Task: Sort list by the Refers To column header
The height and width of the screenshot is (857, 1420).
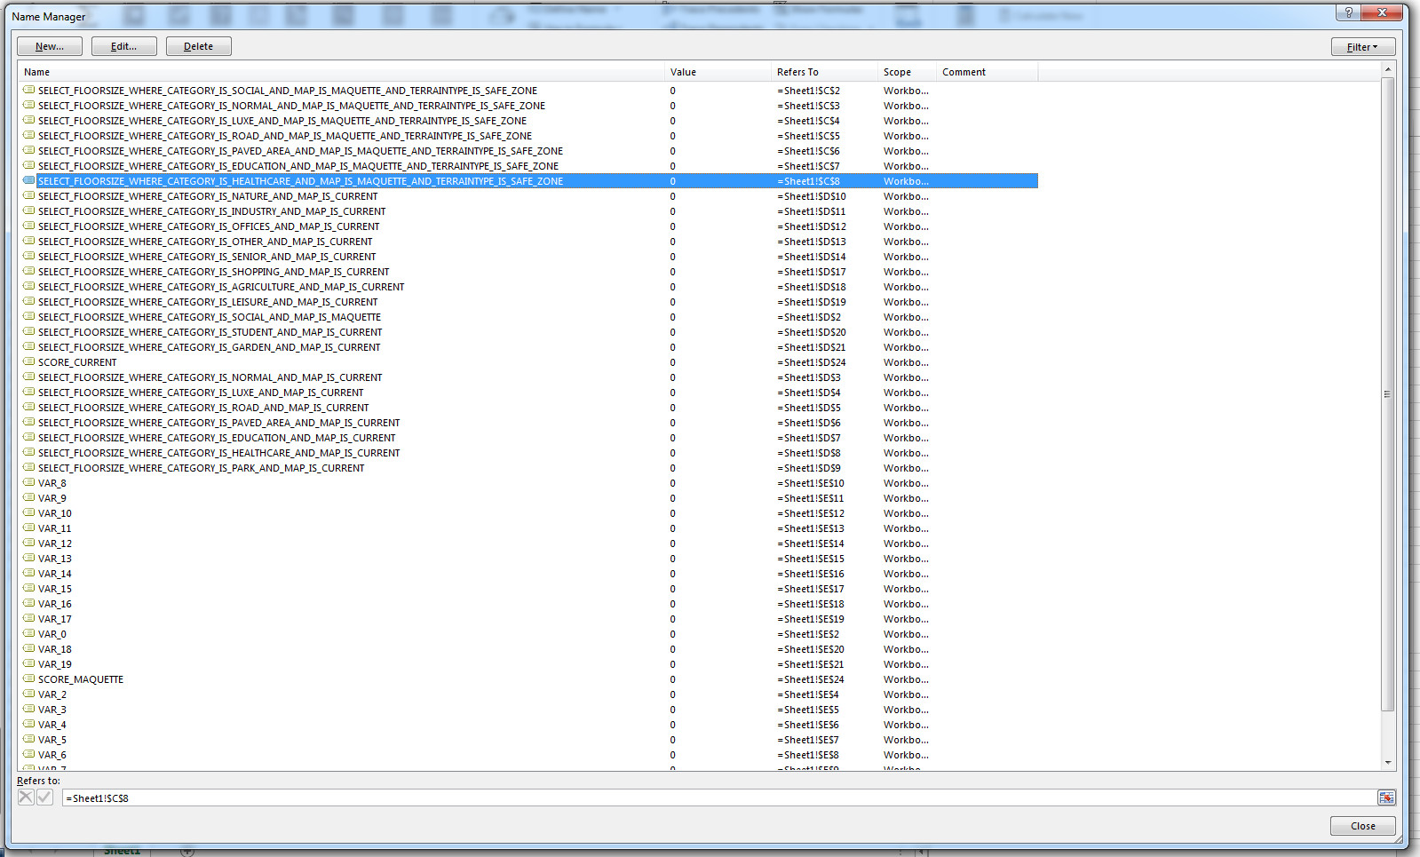Action: pos(823,72)
